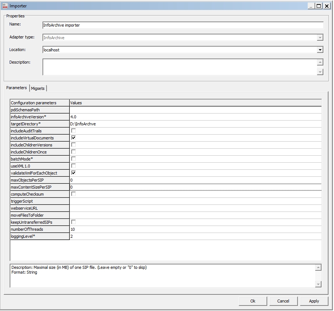Click the targetDirectory value cell
Image resolution: width=334 pixels, height=311 pixels.
195,124
